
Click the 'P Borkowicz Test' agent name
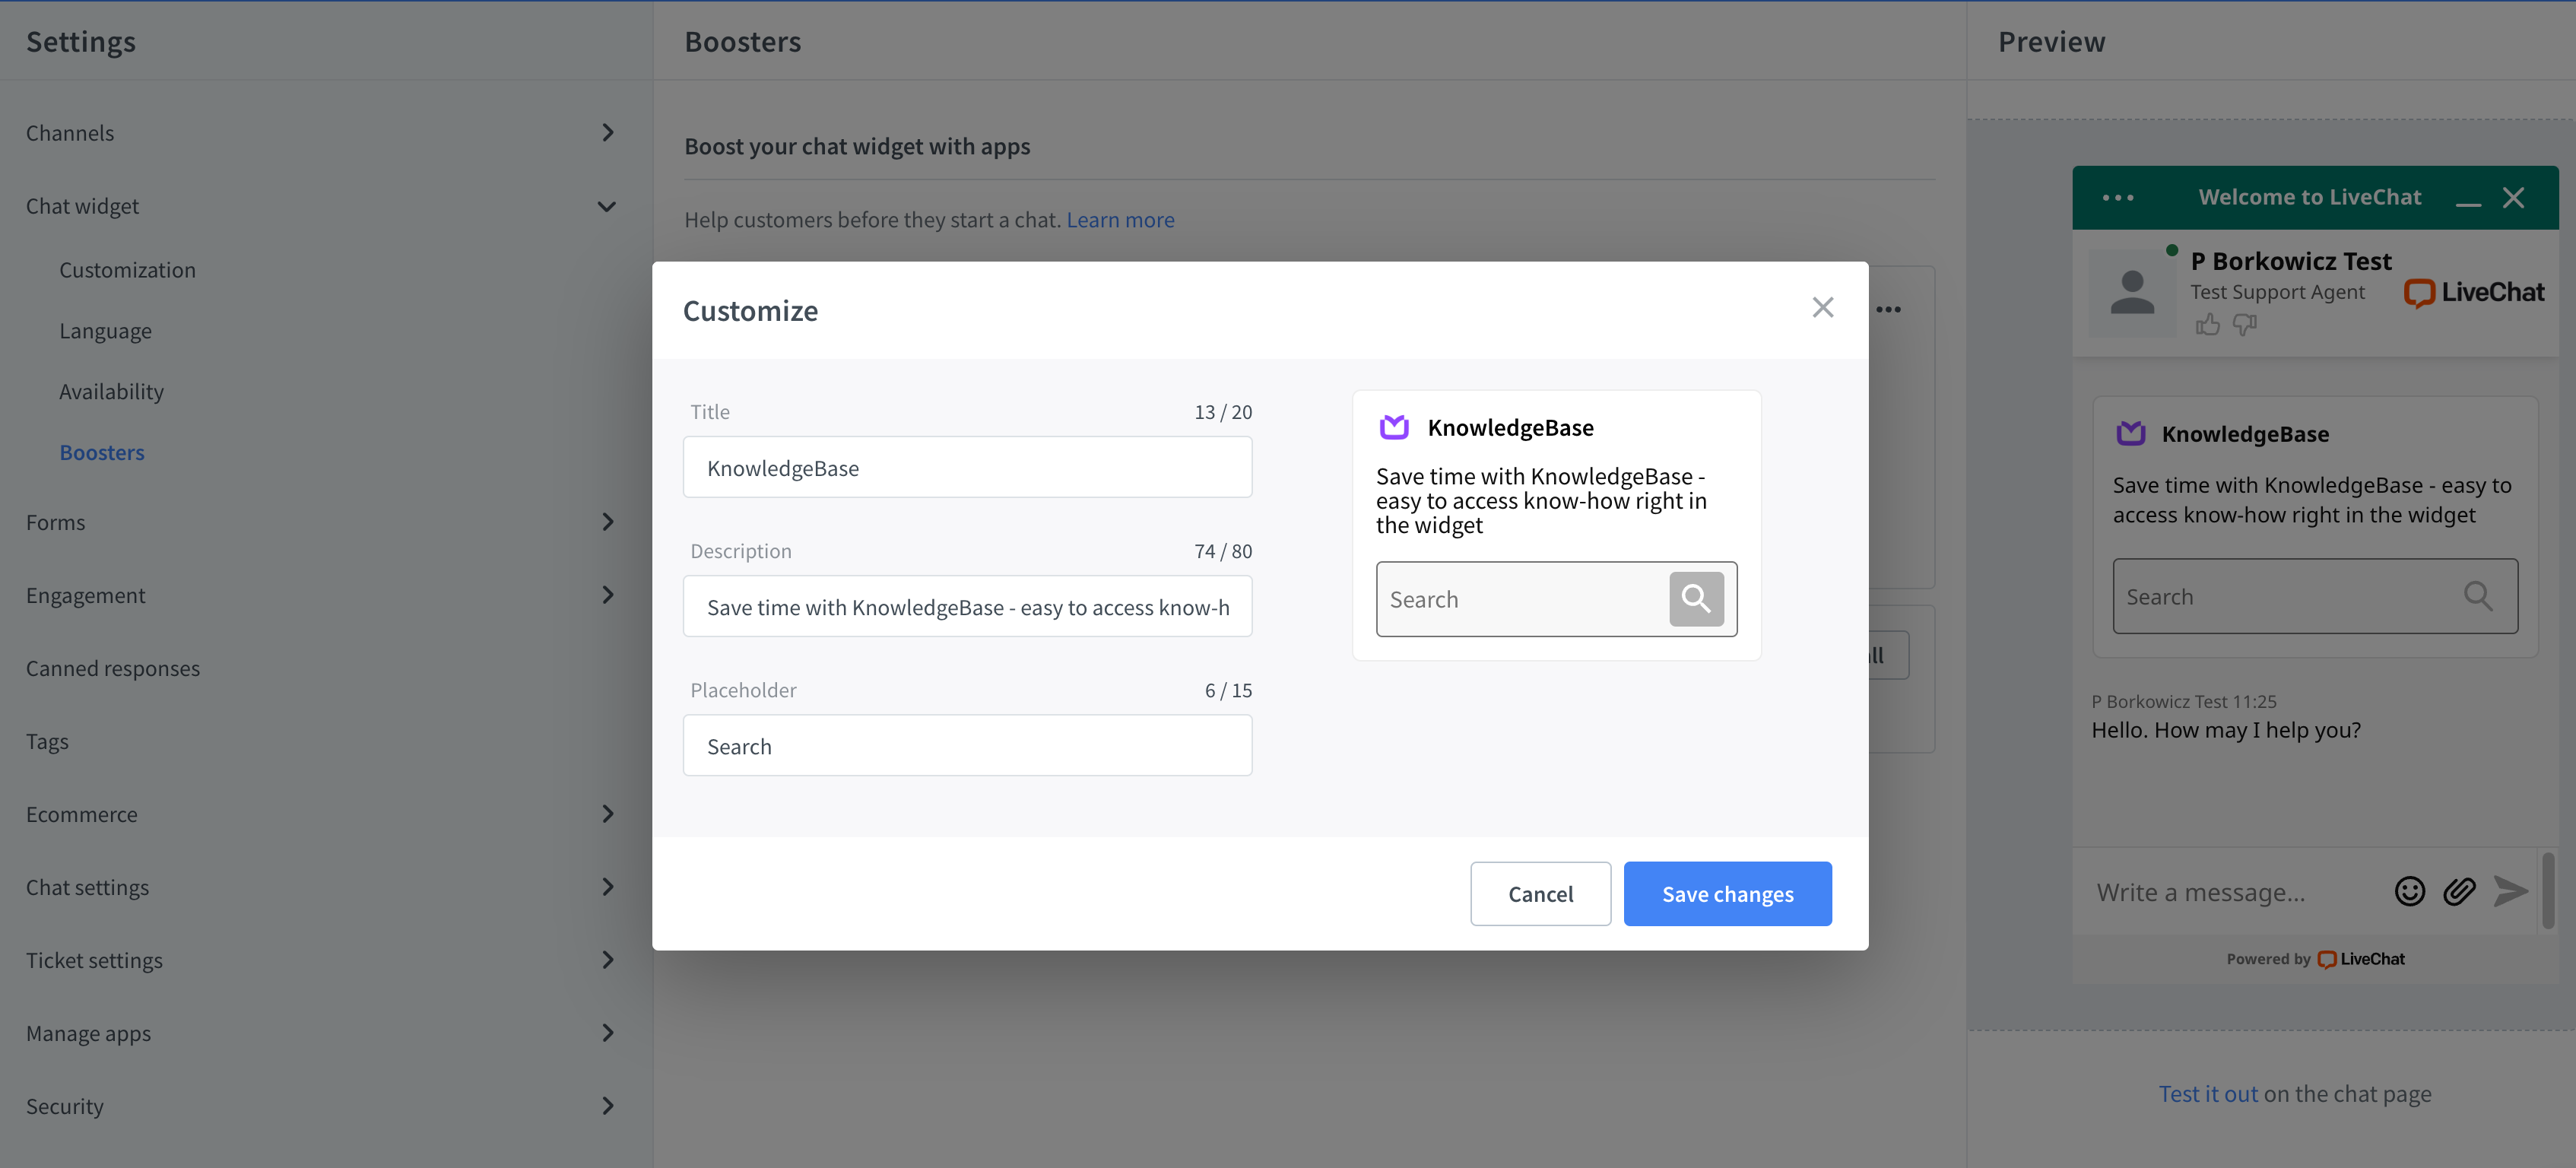click(x=2290, y=261)
